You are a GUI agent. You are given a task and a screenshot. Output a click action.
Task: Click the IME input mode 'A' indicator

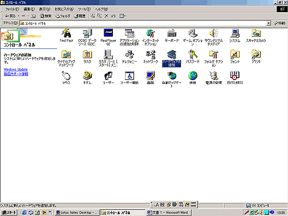[x=157, y=204]
